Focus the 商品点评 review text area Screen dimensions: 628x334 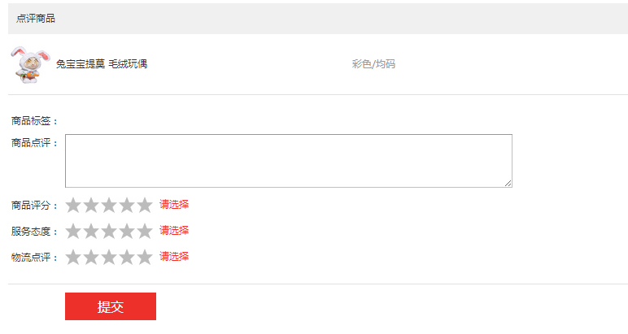point(289,161)
